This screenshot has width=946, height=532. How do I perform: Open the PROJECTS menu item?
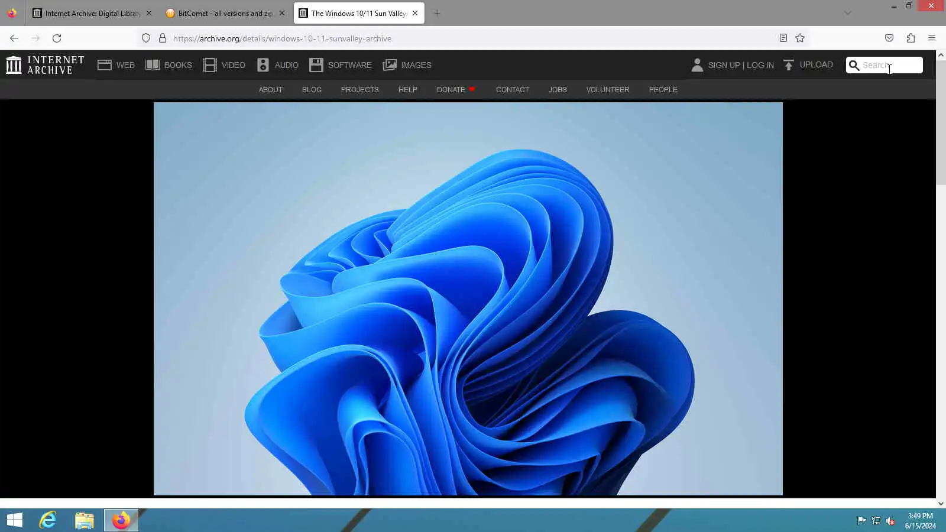(x=359, y=90)
